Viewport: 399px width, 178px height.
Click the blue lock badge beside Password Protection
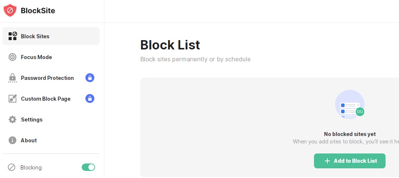tap(90, 78)
